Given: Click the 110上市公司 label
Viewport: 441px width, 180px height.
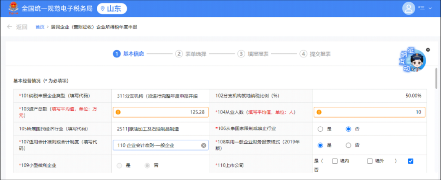Looking at the screenshot, I should (x=229, y=165).
